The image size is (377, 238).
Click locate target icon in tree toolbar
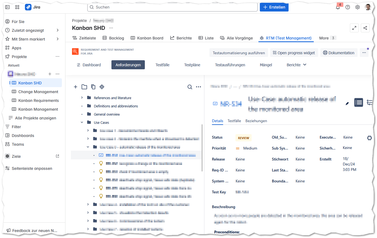[x=102, y=87]
